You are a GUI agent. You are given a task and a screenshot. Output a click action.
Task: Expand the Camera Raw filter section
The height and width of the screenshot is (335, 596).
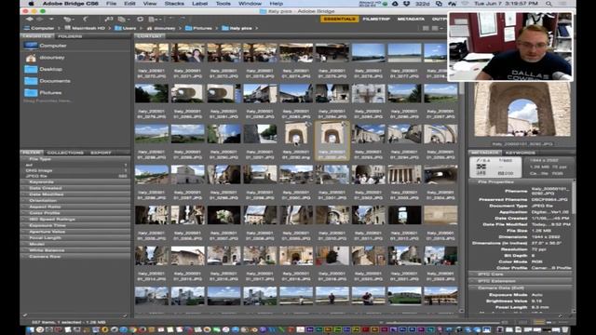pyautogui.click(x=75, y=257)
